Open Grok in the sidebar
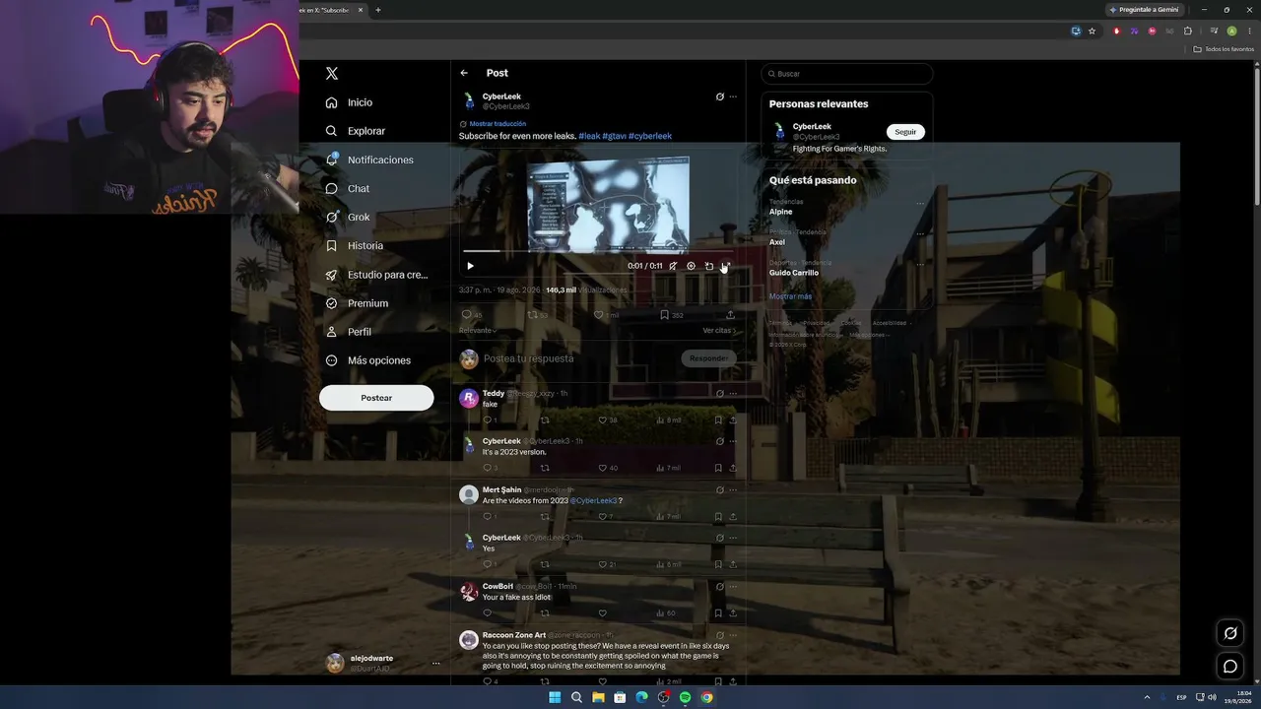The image size is (1261, 709). (348, 217)
